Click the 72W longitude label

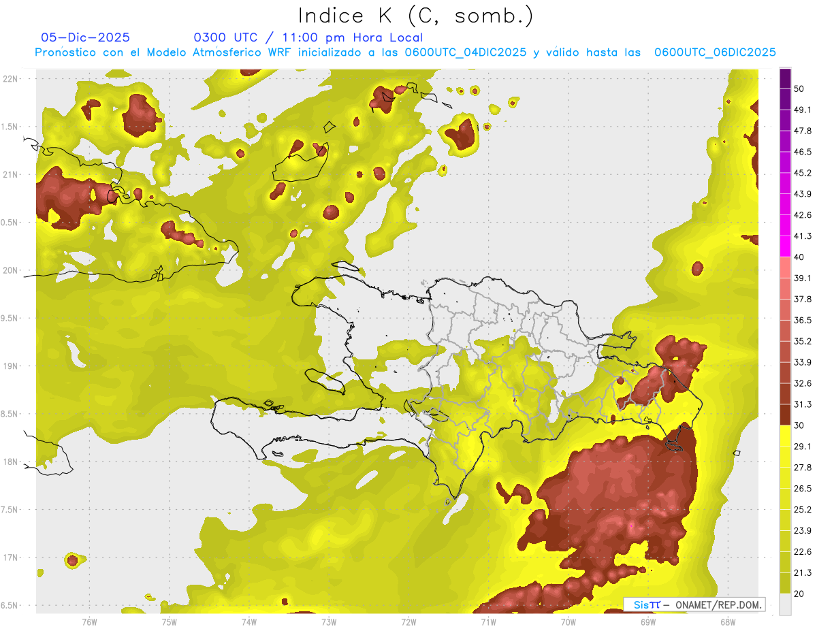click(x=408, y=621)
